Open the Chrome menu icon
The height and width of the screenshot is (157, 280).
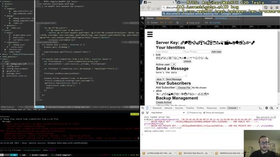[x=277, y=8]
